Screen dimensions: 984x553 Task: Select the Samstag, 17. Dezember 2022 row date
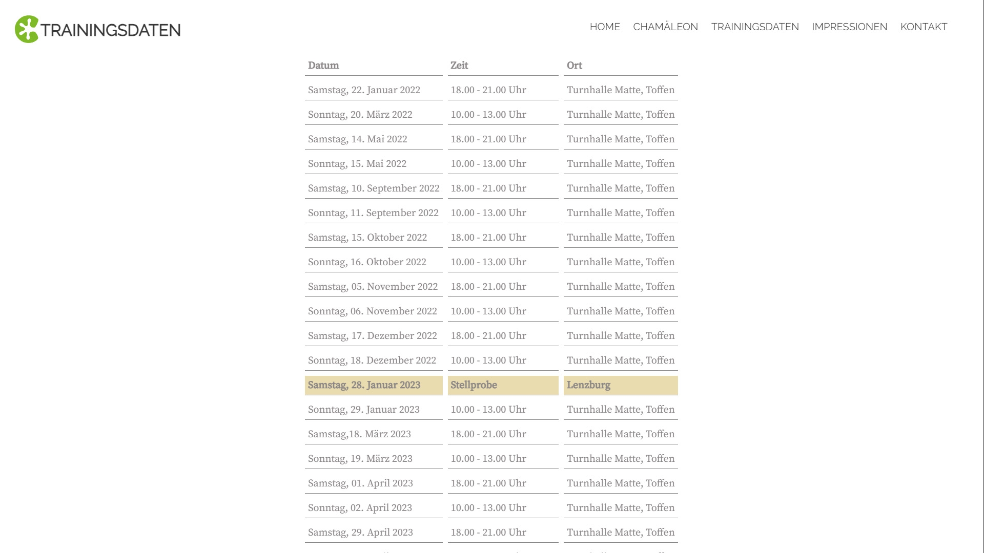(372, 336)
